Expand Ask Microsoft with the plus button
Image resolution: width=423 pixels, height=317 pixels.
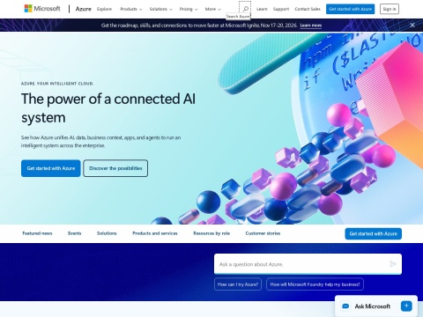(x=406, y=306)
